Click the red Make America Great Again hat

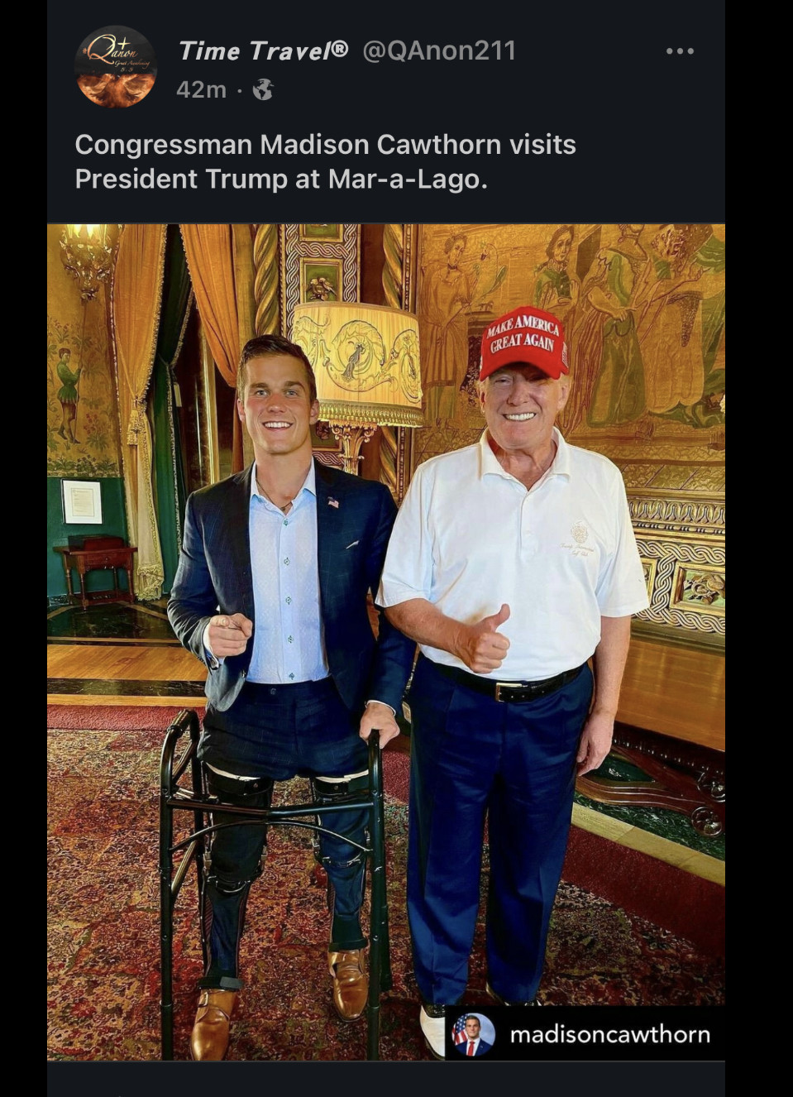[524, 343]
